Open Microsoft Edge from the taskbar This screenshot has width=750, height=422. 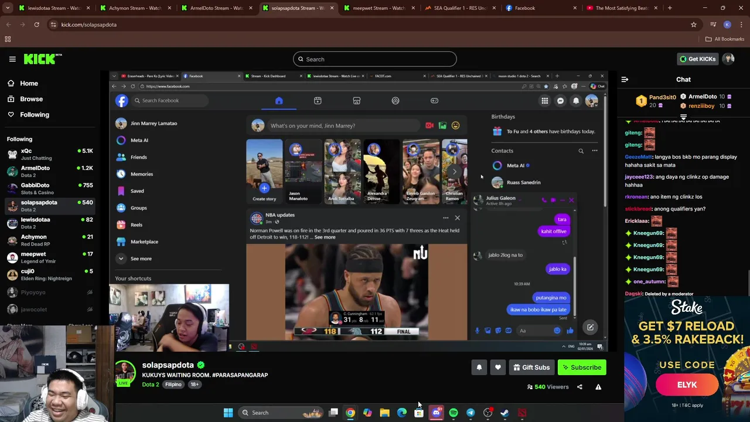click(401, 413)
